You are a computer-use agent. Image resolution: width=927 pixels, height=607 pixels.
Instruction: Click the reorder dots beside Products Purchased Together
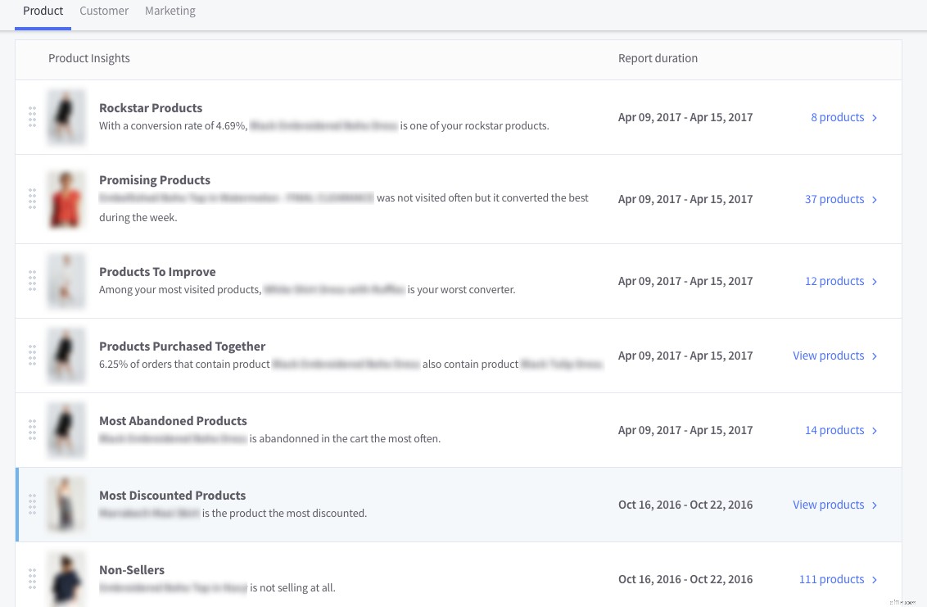click(33, 356)
